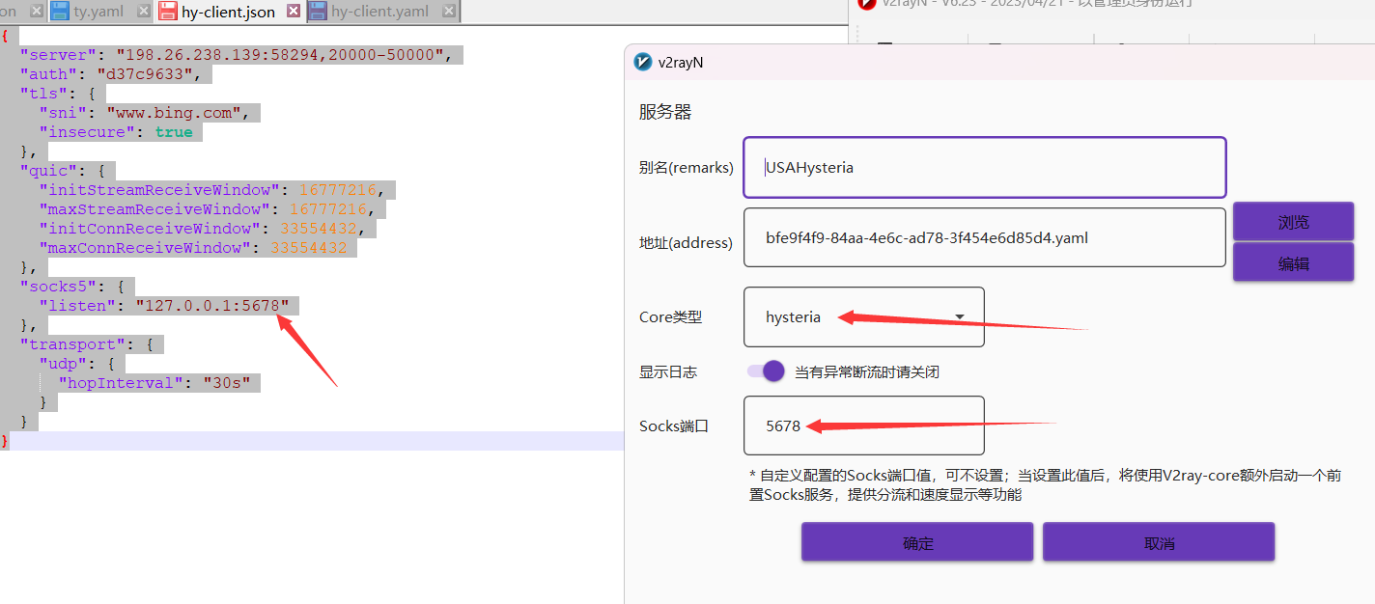Viewport: 1375px width, 604px height.
Task: Click the red save icon on hy-client.json tab
Action: [167, 12]
